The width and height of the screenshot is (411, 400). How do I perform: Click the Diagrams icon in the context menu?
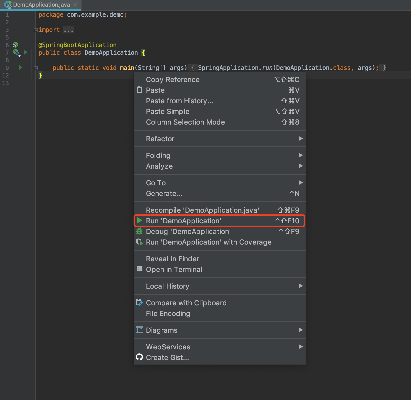(x=139, y=330)
